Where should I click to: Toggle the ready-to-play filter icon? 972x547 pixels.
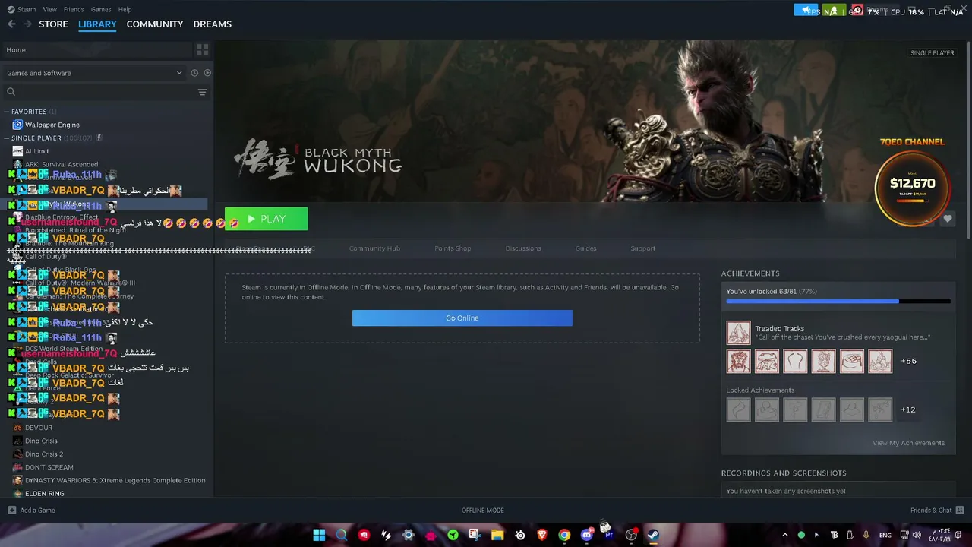pyautogui.click(x=207, y=73)
